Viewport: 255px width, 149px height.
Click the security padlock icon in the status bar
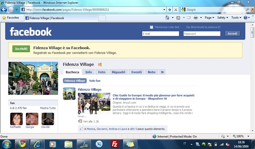[223, 137]
